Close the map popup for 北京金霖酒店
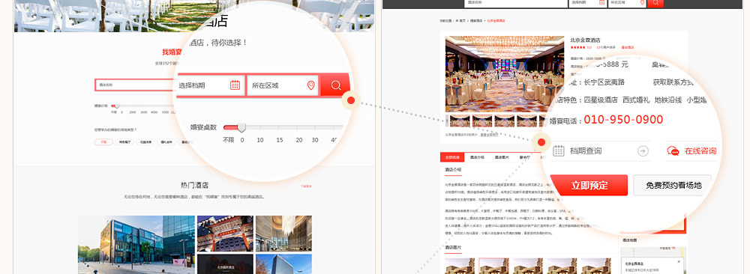The height and width of the screenshot is (274, 750). (678, 261)
